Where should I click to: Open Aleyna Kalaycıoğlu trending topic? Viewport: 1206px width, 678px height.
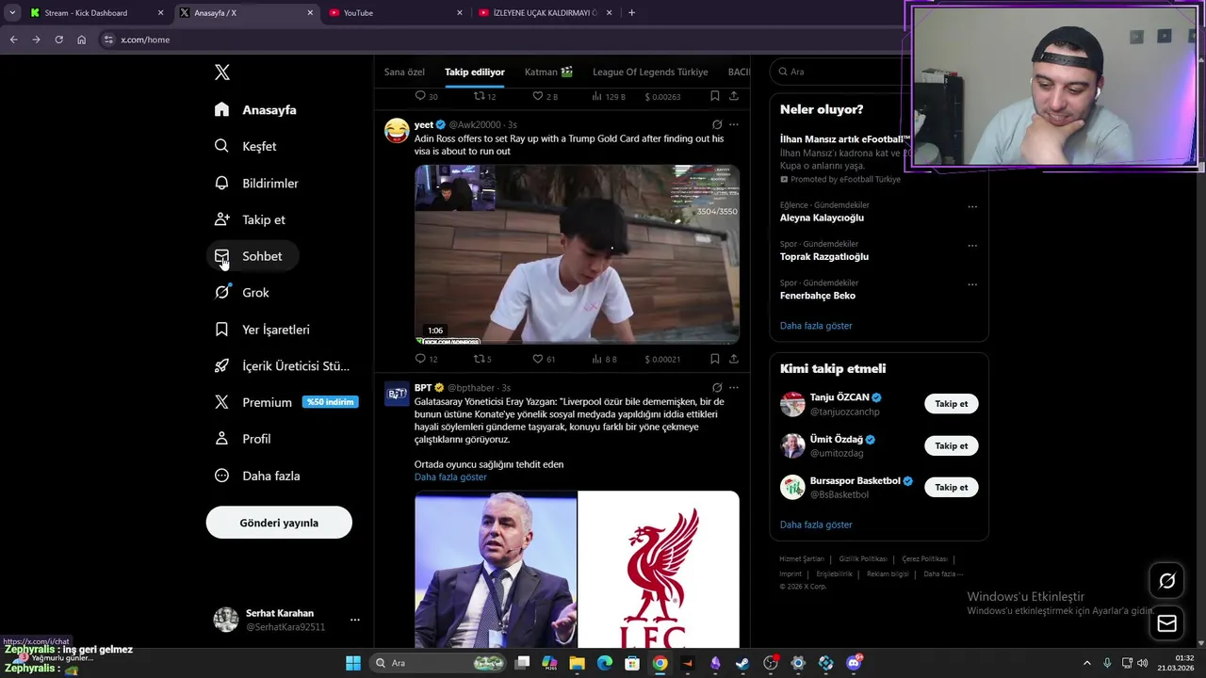point(822,218)
